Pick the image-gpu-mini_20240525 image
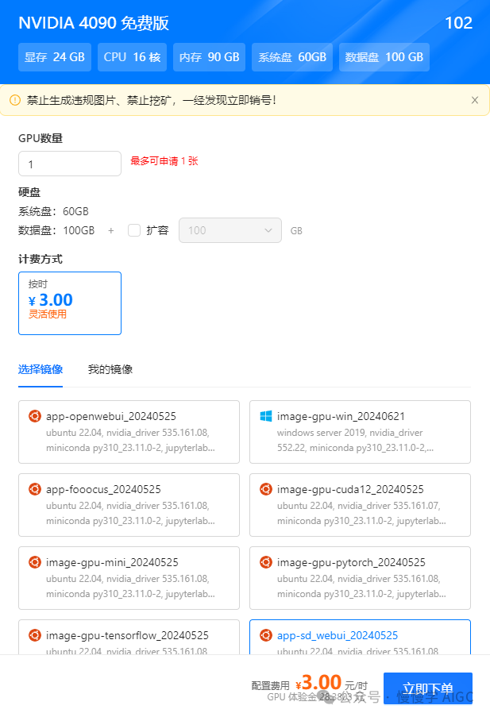This screenshot has height=717, width=490. 129,578
